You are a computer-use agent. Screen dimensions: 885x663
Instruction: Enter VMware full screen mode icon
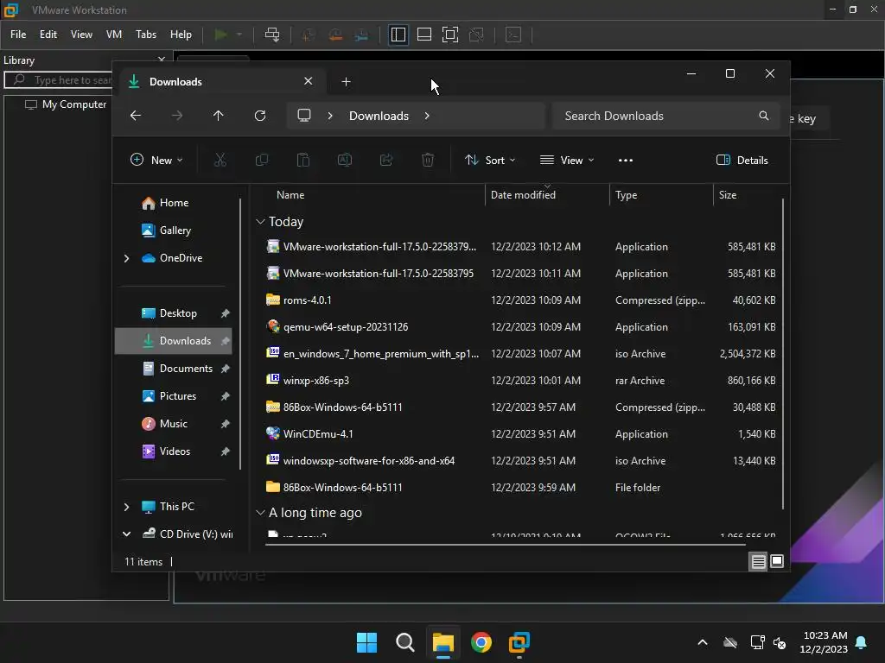[x=449, y=35]
